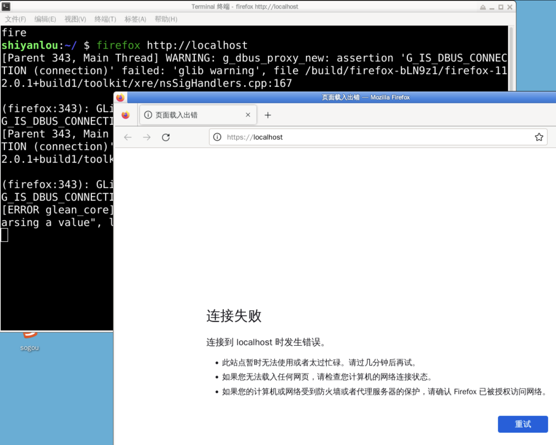This screenshot has height=445, width=556.
Task: Close the Terminal window
Action: click(510, 7)
